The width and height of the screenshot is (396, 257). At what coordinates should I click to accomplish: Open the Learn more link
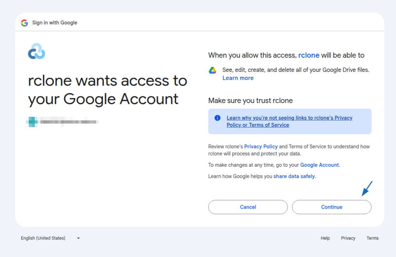(238, 78)
